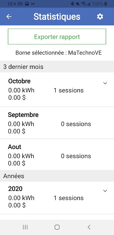Viewport: 114px width, 235px height.
Task: Expand the Octobre chevron
Action: tap(105, 83)
